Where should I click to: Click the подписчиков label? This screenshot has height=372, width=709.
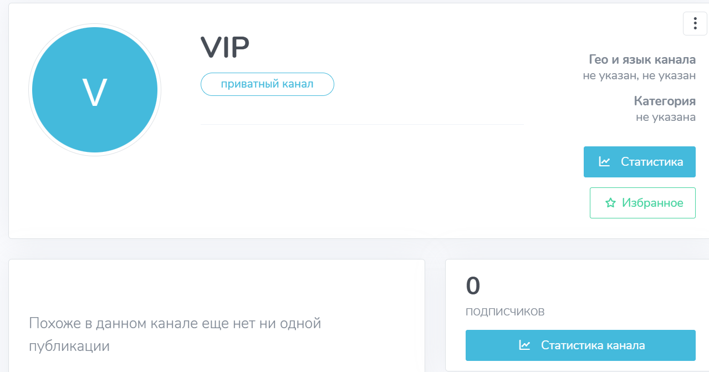505,312
